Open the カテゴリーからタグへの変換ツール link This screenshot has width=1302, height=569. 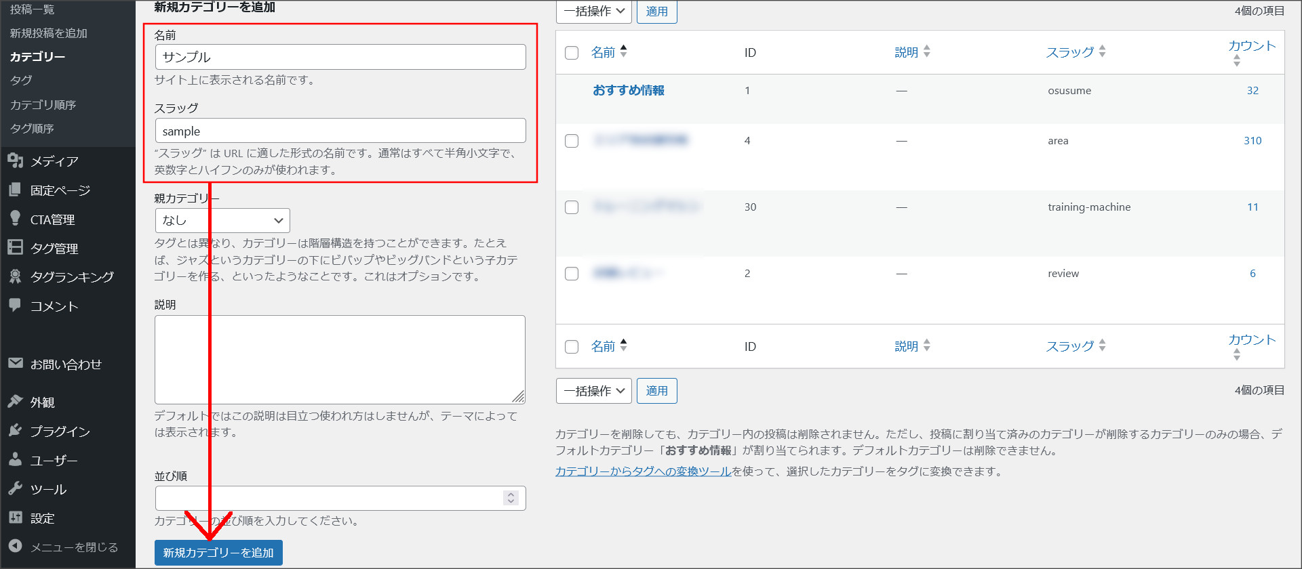(x=643, y=471)
